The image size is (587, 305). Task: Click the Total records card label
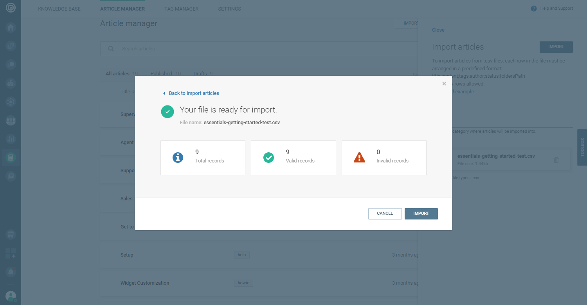coord(210,161)
